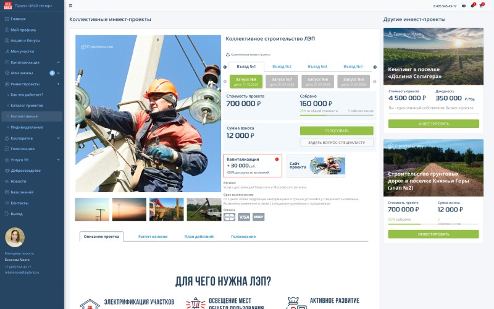The width and height of the screenshot is (494, 309).
Task: Click the right arrow next to Въезд №4
Action: pos(375,67)
